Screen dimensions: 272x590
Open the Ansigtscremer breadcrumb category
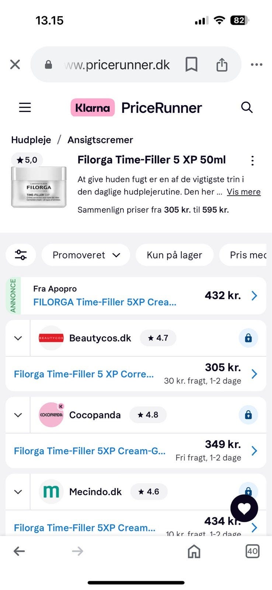tap(100, 140)
